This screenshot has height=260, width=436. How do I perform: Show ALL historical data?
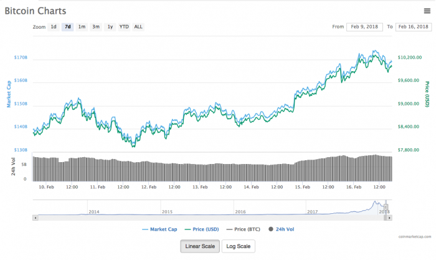(x=138, y=27)
